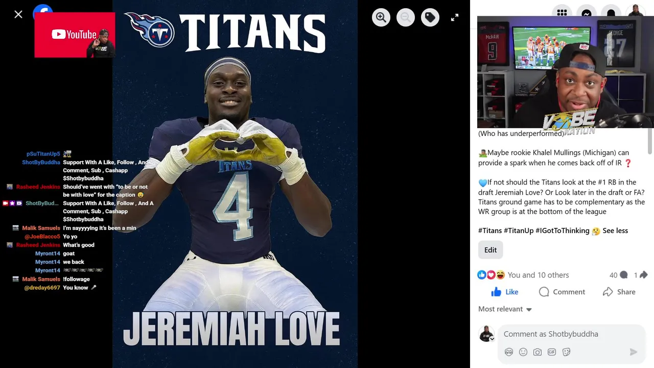The image size is (654, 368).
Task: Open the notifications bell
Action: (611, 13)
